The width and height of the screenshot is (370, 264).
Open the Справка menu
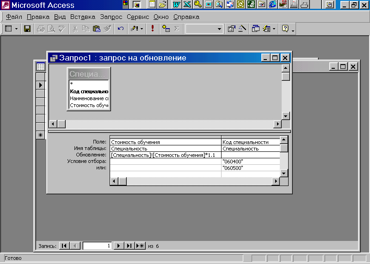tap(186, 17)
